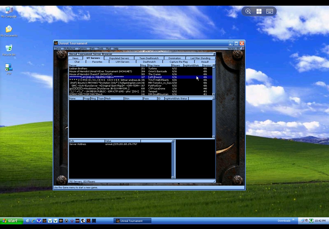Sort the server list by Ping column

(144, 65)
